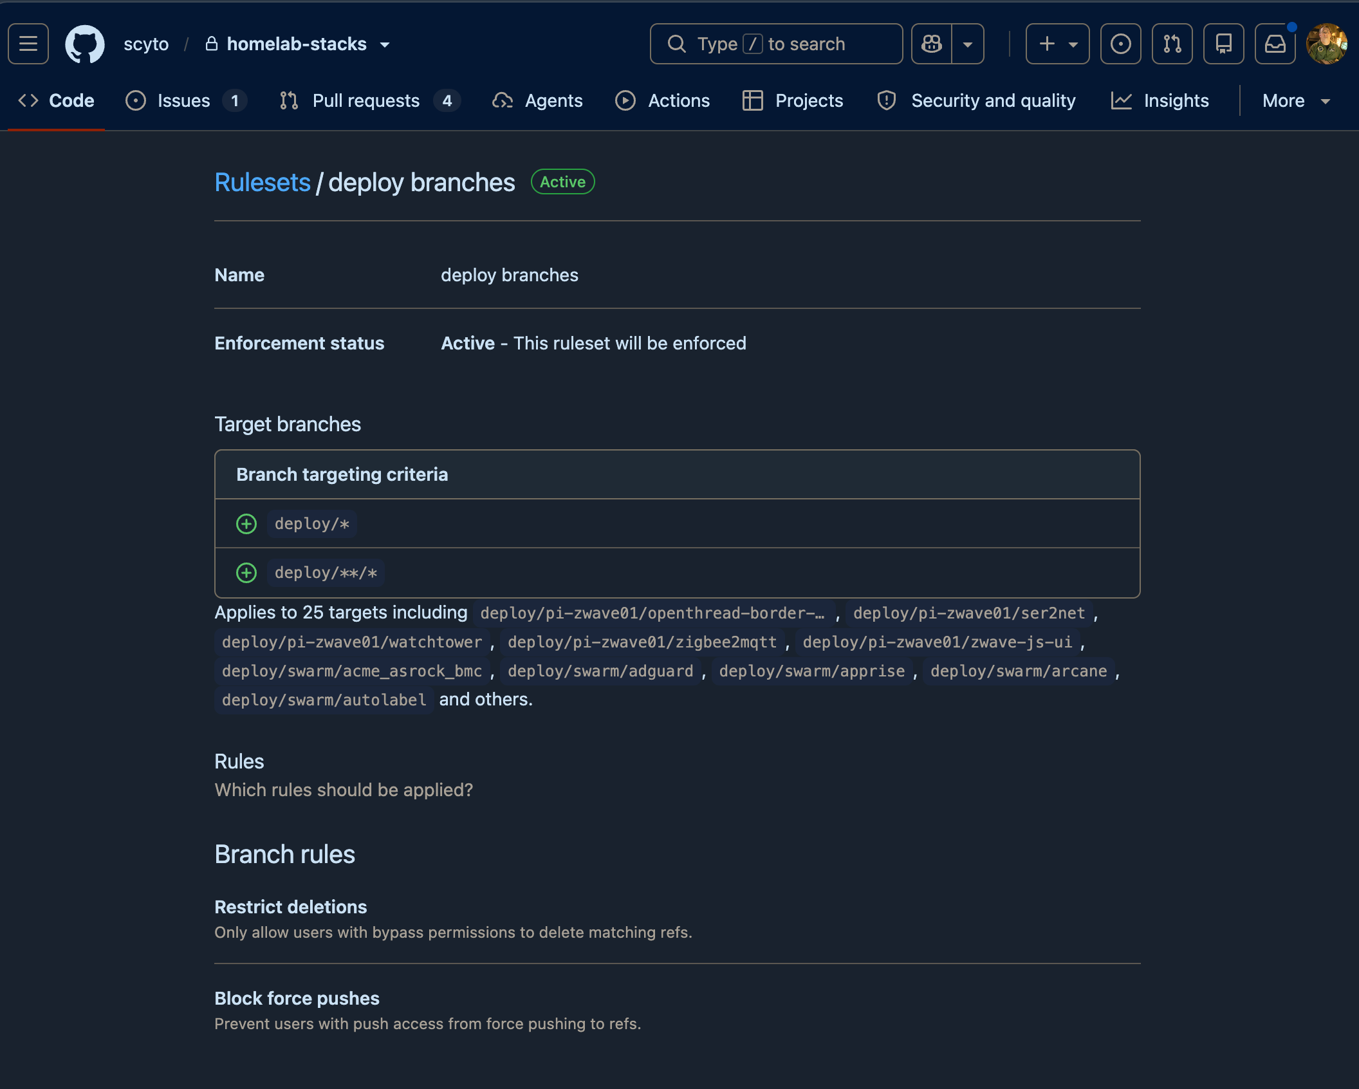The width and height of the screenshot is (1359, 1089).
Task: Open homelab-stacks repository link
Action: [297, 44]
